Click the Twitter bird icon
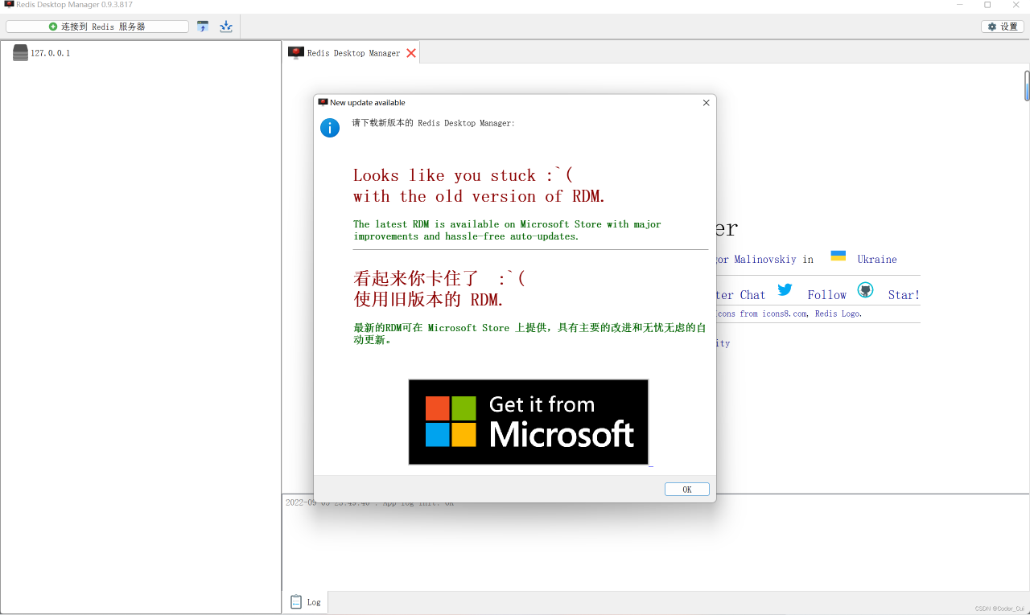The width and height of the screenshot is (1030, 615). click(x=785, y=289)
